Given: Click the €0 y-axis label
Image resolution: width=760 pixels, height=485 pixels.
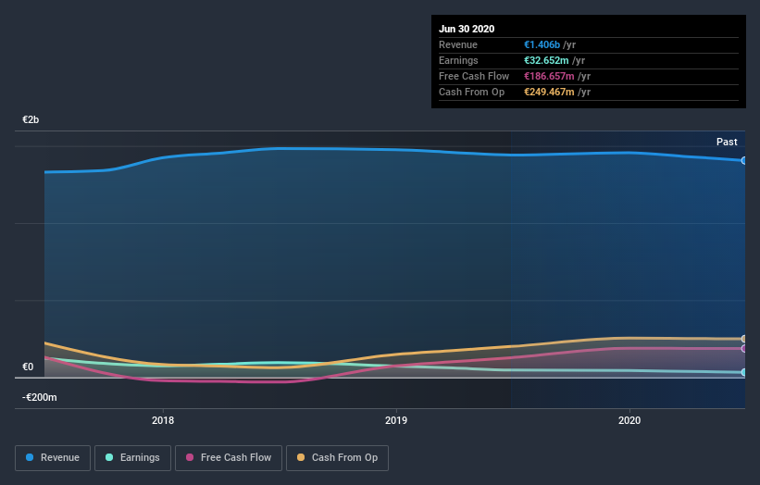Looking at the screenshot, I should (28, 367).
